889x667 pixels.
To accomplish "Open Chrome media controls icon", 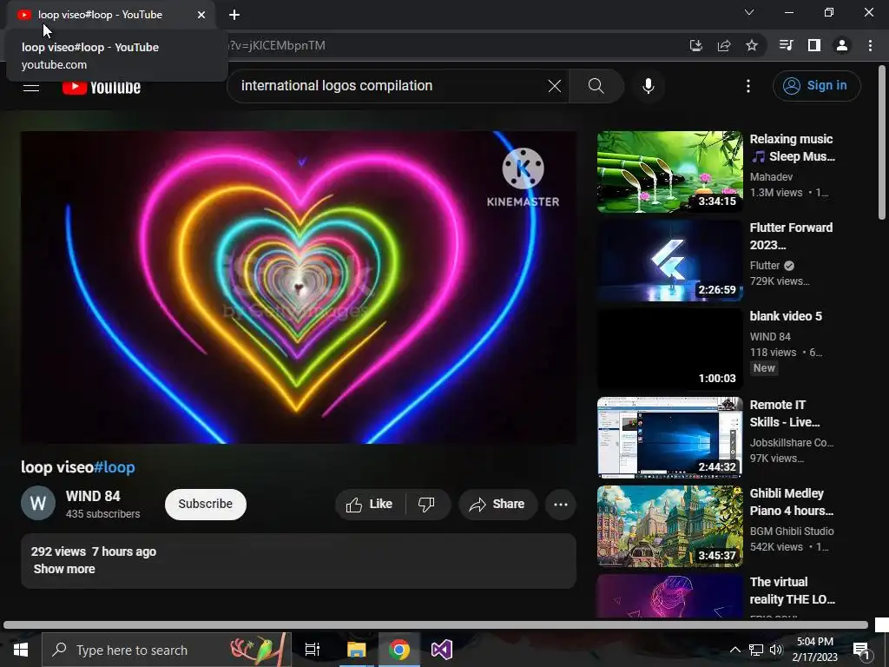I will [x=787, y=45].
